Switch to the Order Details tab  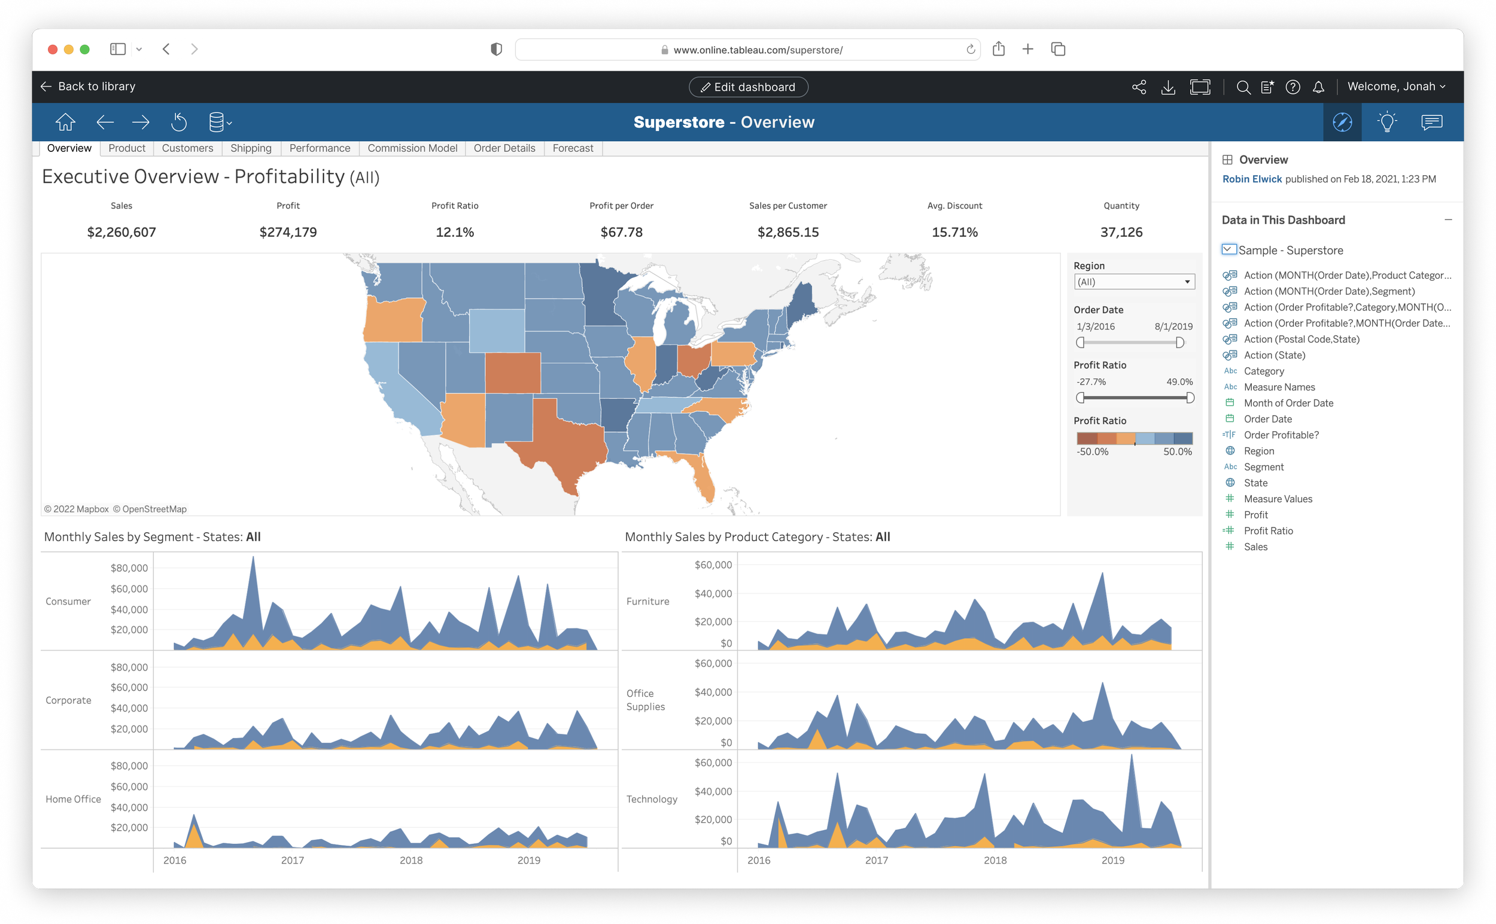point(504,148)
